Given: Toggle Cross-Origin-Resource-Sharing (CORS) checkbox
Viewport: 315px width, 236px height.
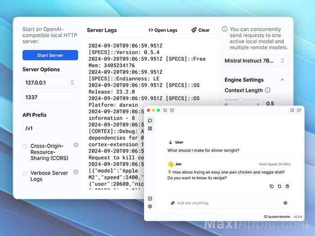Looking at the screenshot, I should point(25,146).
